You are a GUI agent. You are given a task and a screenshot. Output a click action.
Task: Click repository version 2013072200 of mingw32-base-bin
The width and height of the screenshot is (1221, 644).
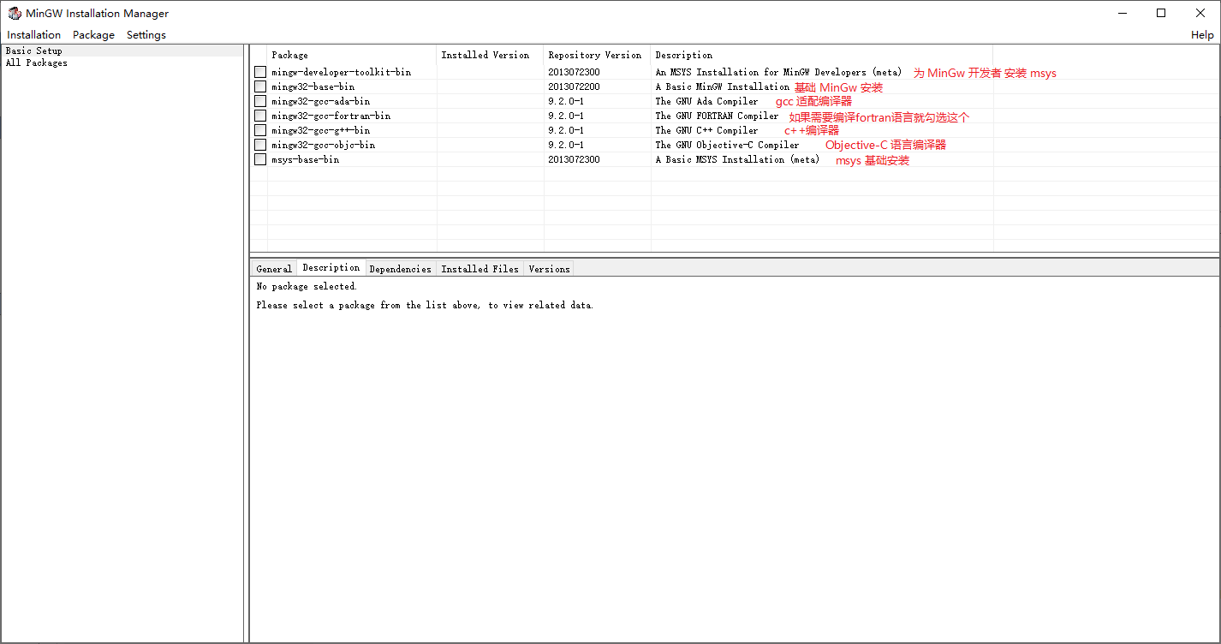click(x=575, y=86)
